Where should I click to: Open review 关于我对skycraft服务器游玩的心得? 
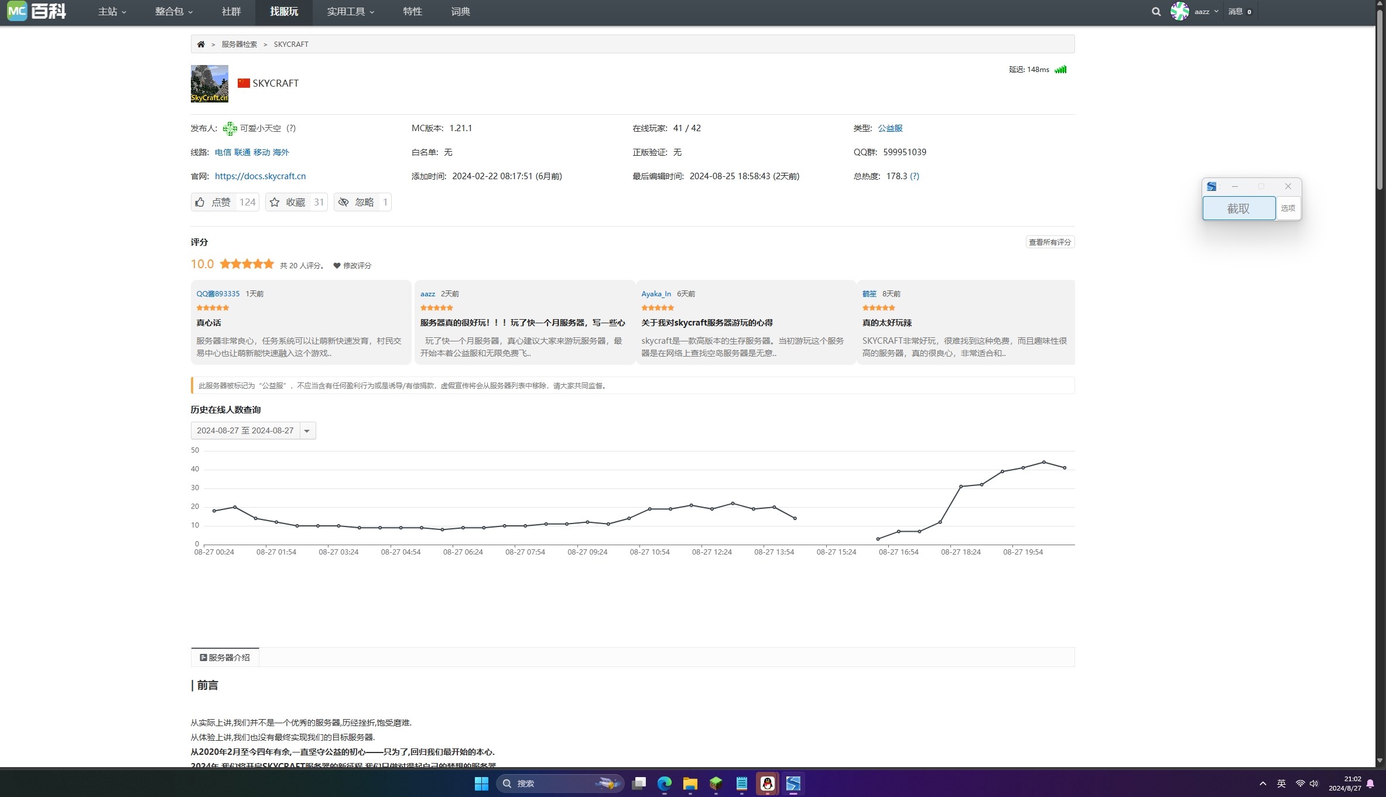pyautogui.click(x=707, y=323)
